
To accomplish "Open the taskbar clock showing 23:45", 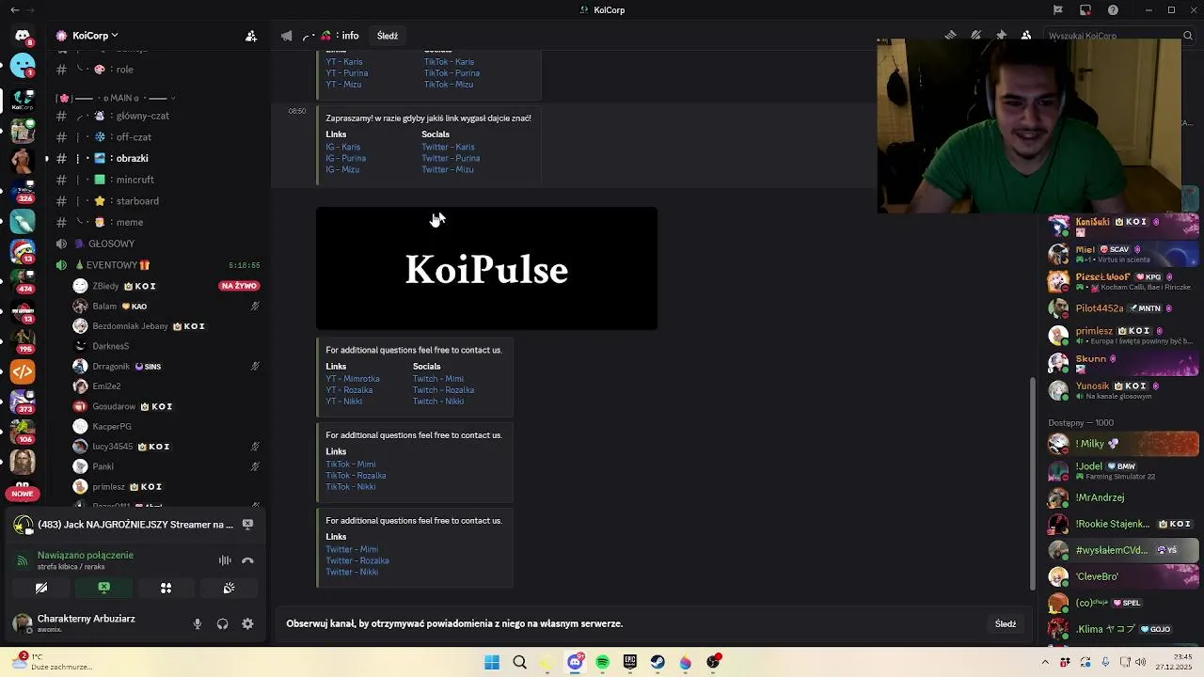I will pos(1174,662).
